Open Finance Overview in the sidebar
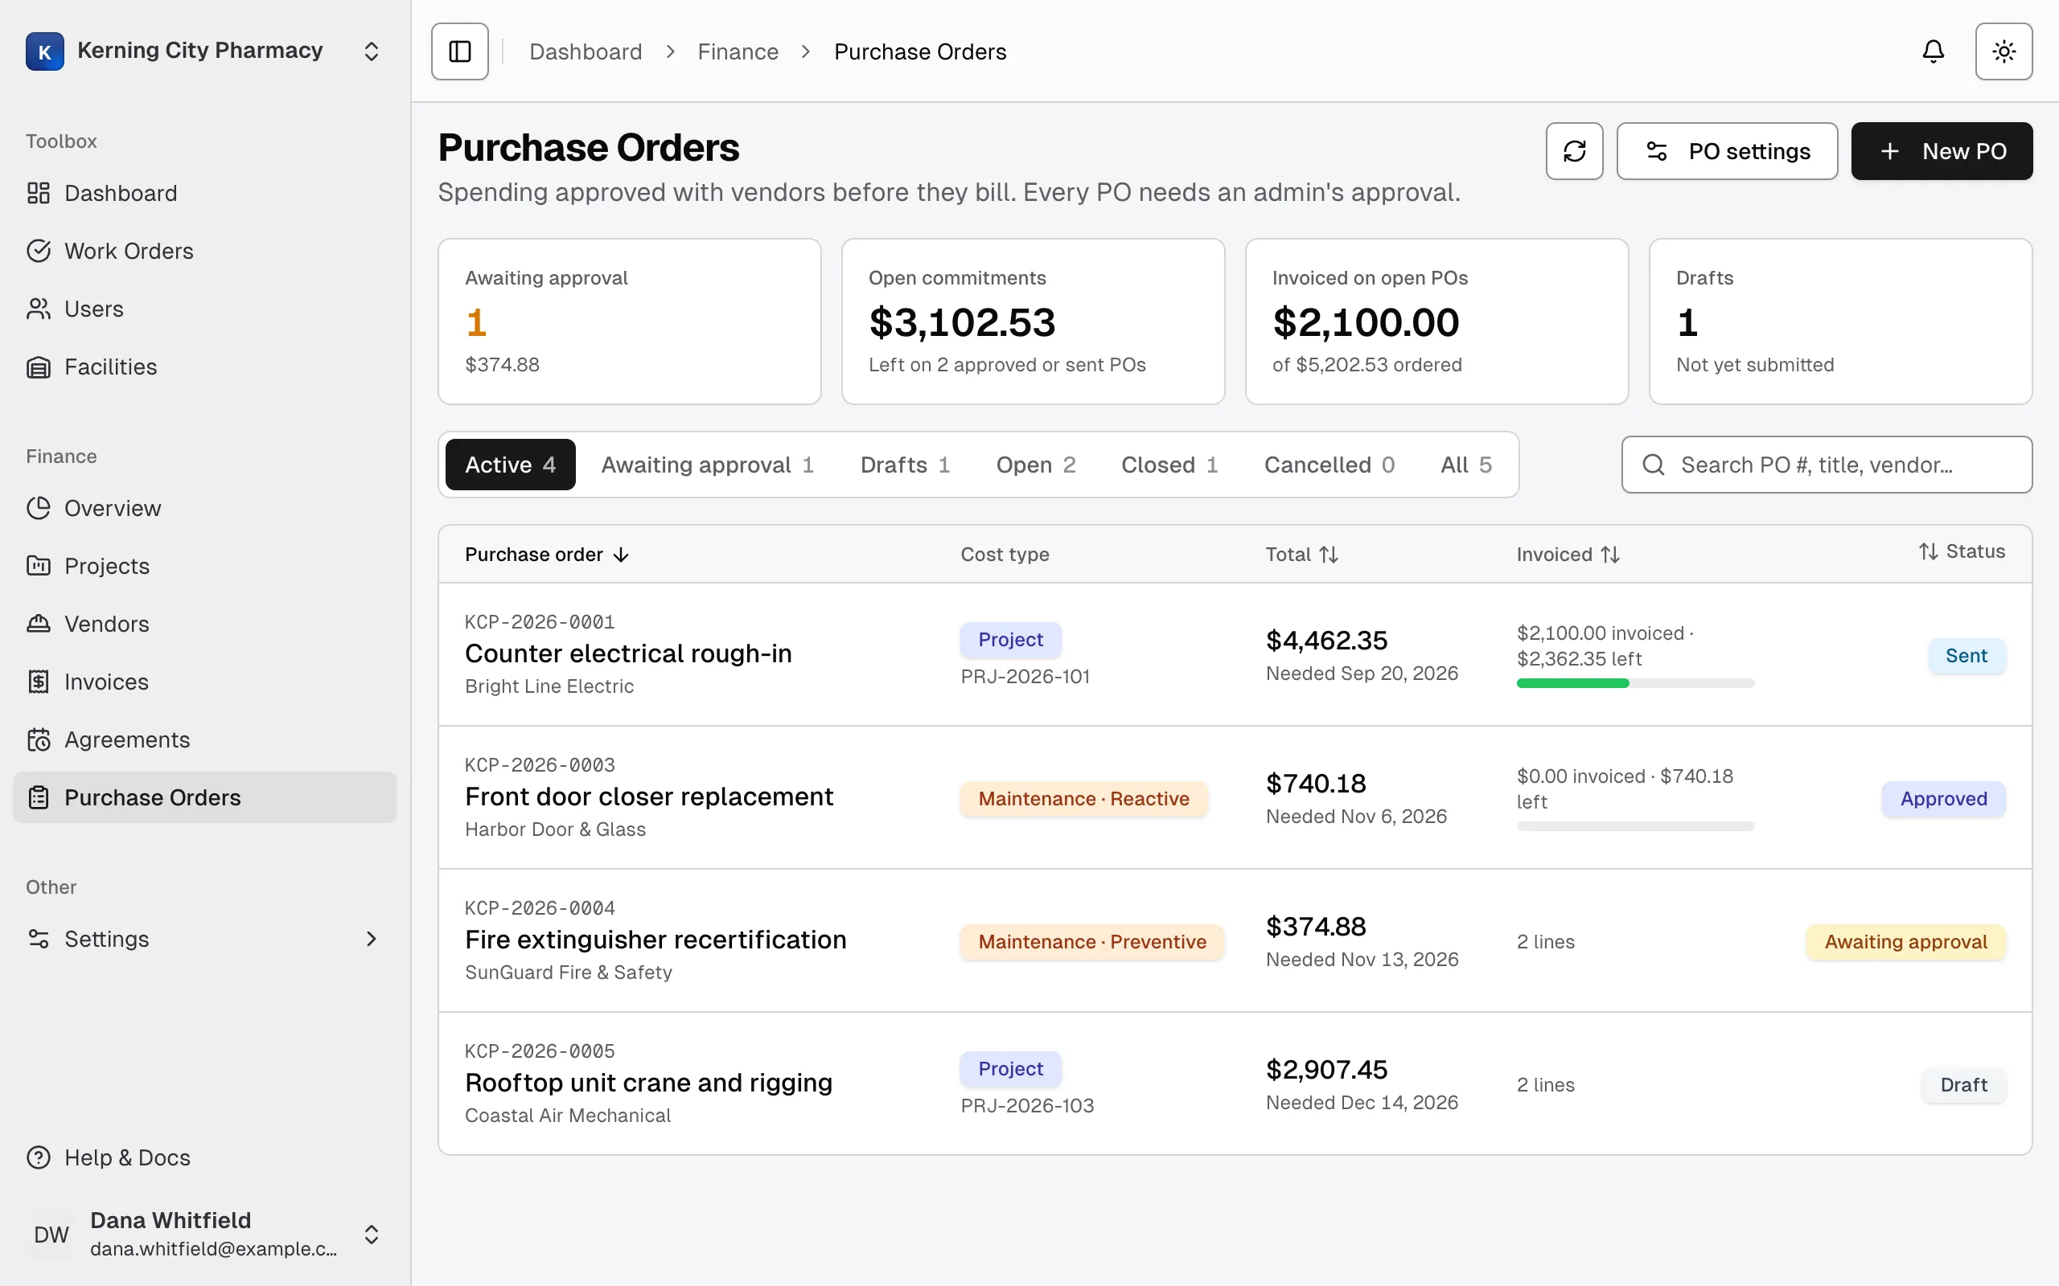The width and height of the screenshot is (2059, 1286). point(204,508)
